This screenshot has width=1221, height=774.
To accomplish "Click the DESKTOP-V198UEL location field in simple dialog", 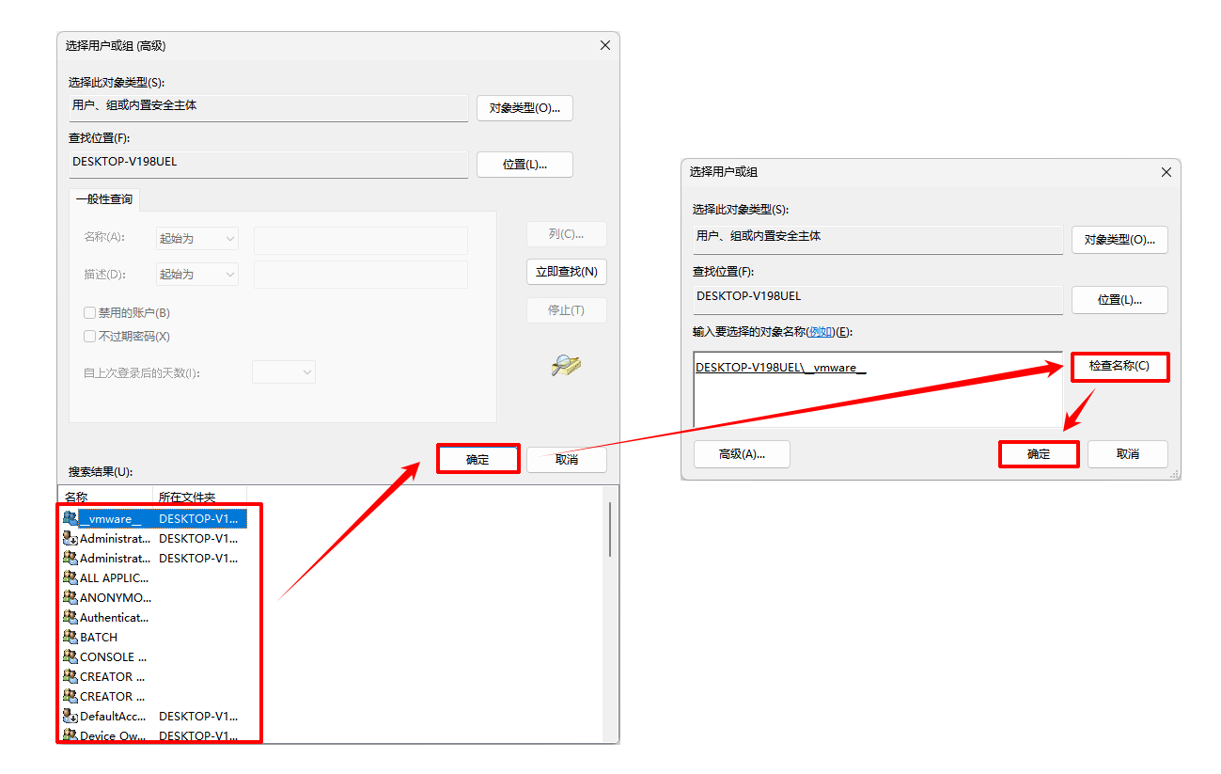I will click(878, 299).
